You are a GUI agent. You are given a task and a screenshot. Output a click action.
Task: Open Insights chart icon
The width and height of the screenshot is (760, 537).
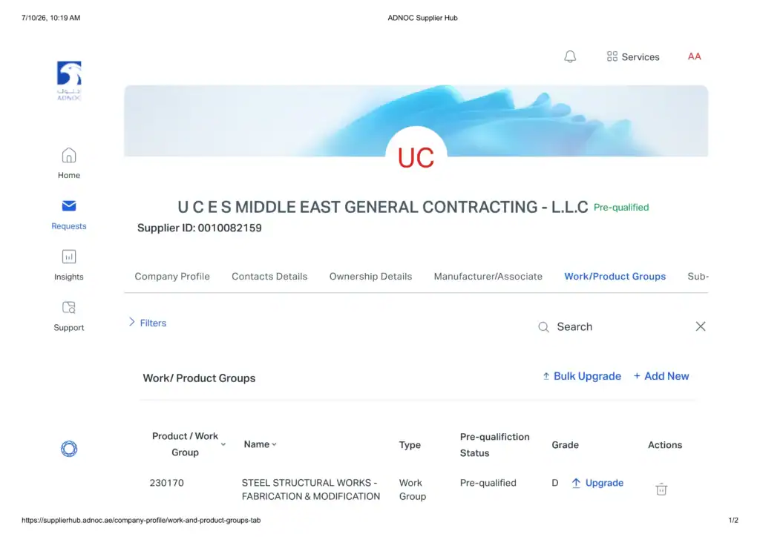coord(69,257)
